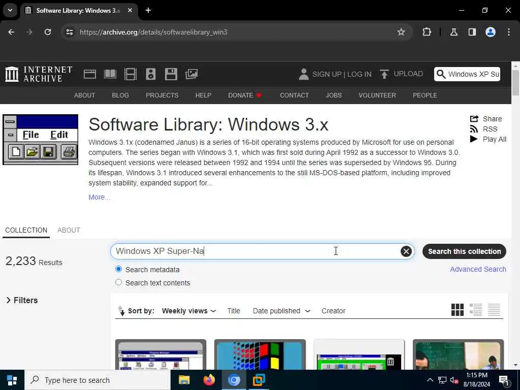Click the RSS feed icon
The height and width of the screenshot is (390, 520).
[474, 129]
